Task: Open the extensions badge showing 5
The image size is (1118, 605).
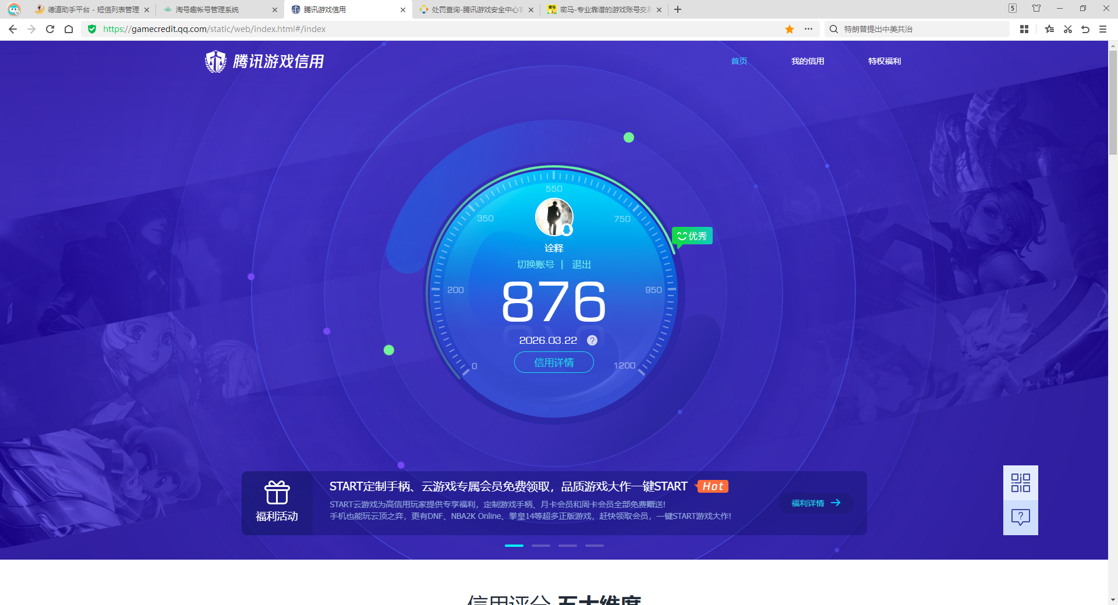Action: (1013, 9)
